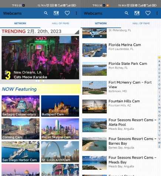Jump to letter S in the alphabet index

pos(159,127)
